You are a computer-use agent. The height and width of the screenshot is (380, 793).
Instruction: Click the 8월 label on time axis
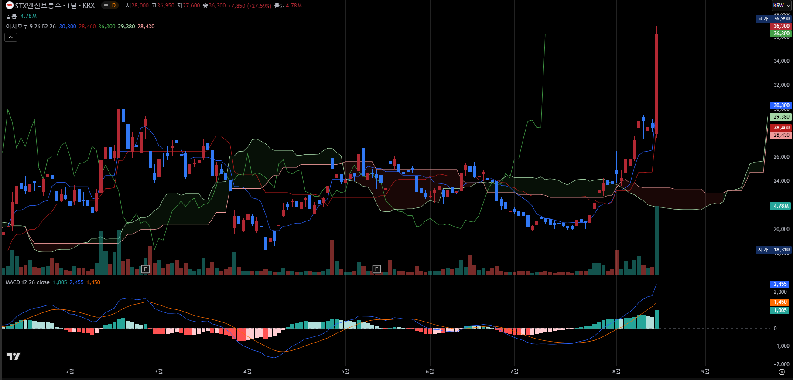click(x=617, y=372)
